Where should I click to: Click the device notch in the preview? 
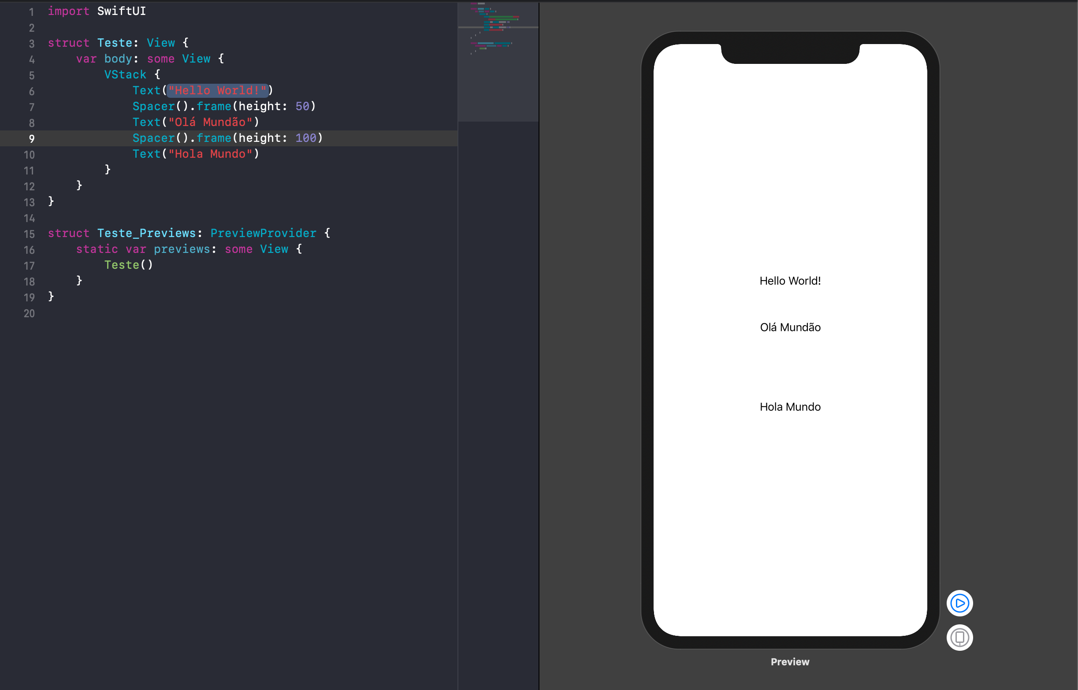790,54
